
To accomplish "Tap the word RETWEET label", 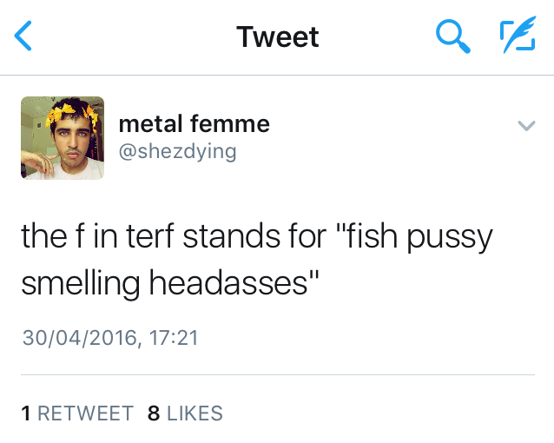I will coord(85,413).
